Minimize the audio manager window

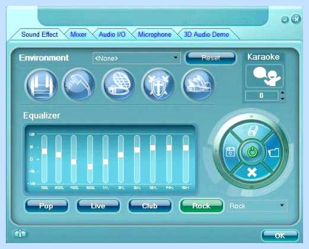[x=285, y=20]
